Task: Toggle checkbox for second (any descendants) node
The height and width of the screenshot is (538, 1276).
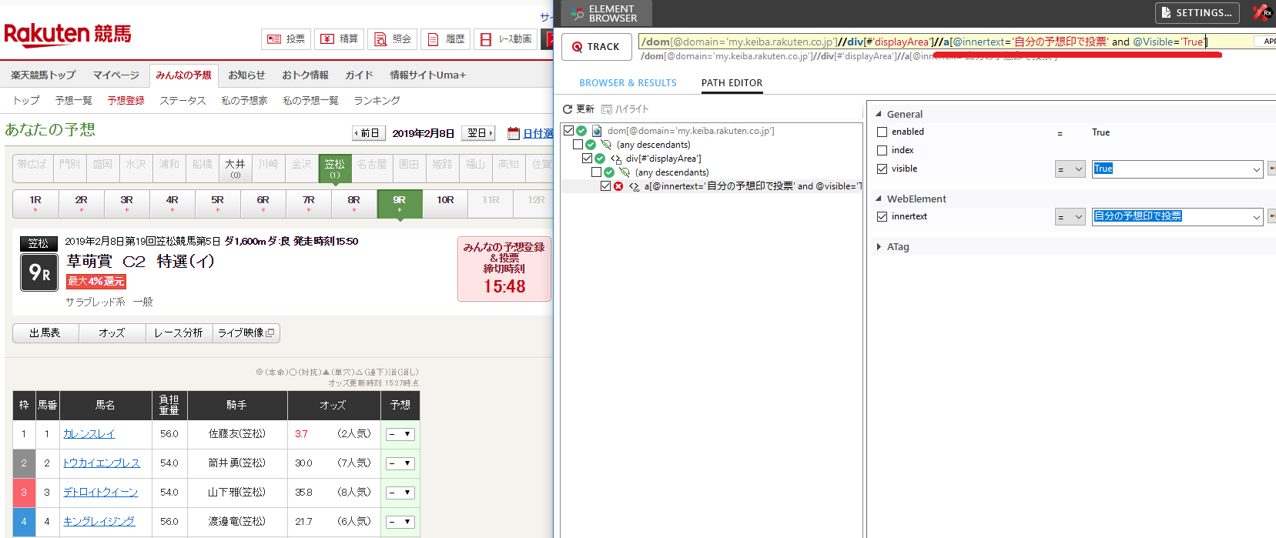Action: [x=596, y=172]
